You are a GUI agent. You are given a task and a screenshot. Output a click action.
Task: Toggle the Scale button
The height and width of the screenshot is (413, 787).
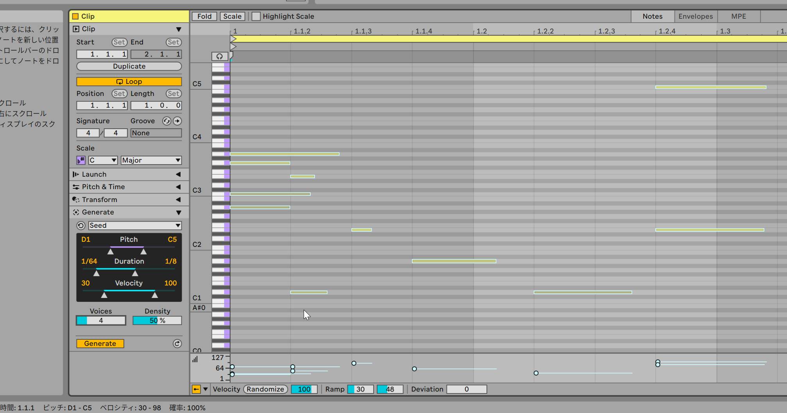pos(233,16)
